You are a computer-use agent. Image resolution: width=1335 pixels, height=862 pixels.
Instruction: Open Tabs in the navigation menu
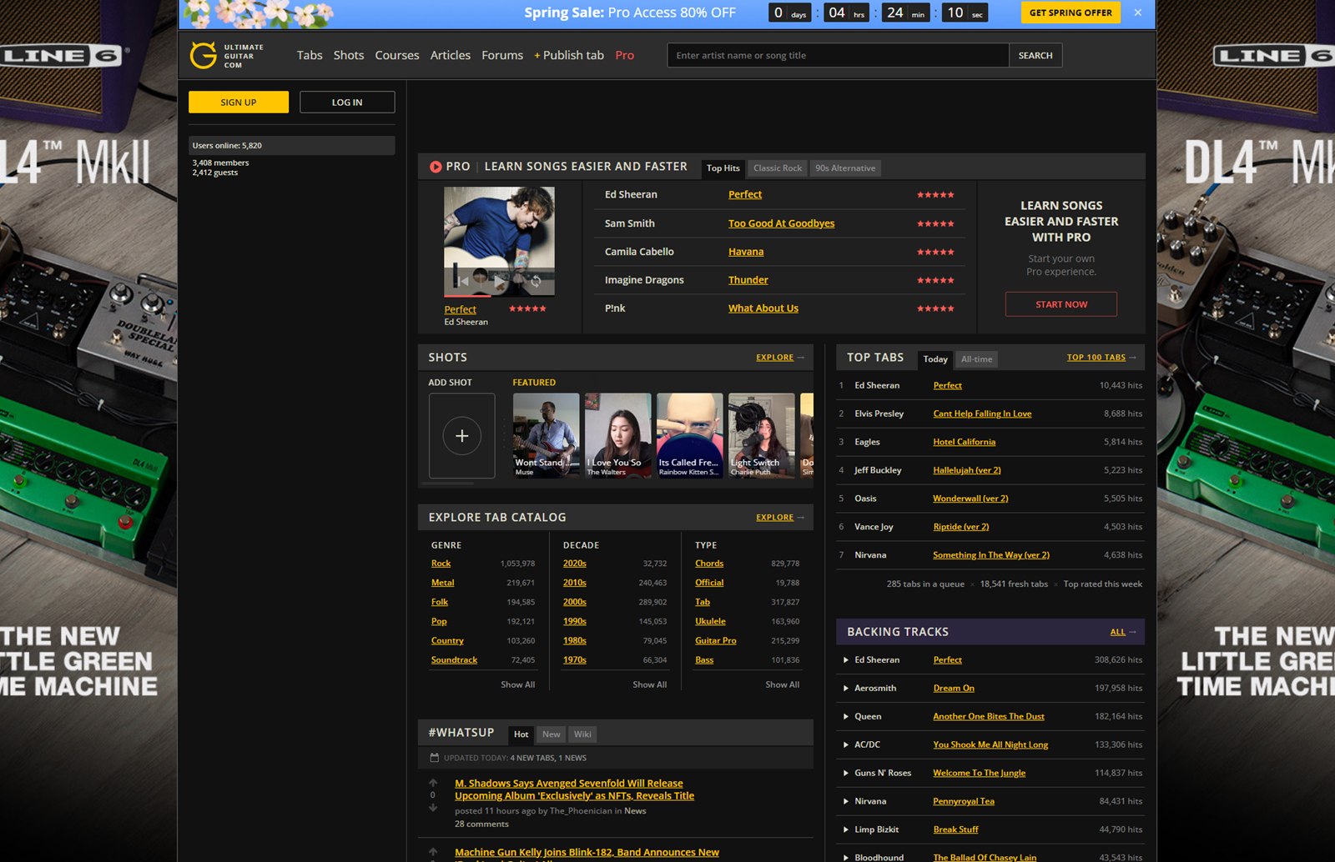pyautogui.click(x=310, y=55)
